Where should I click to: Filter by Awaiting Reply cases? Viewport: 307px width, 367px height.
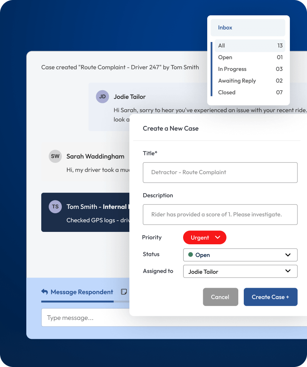pos(250,81)
